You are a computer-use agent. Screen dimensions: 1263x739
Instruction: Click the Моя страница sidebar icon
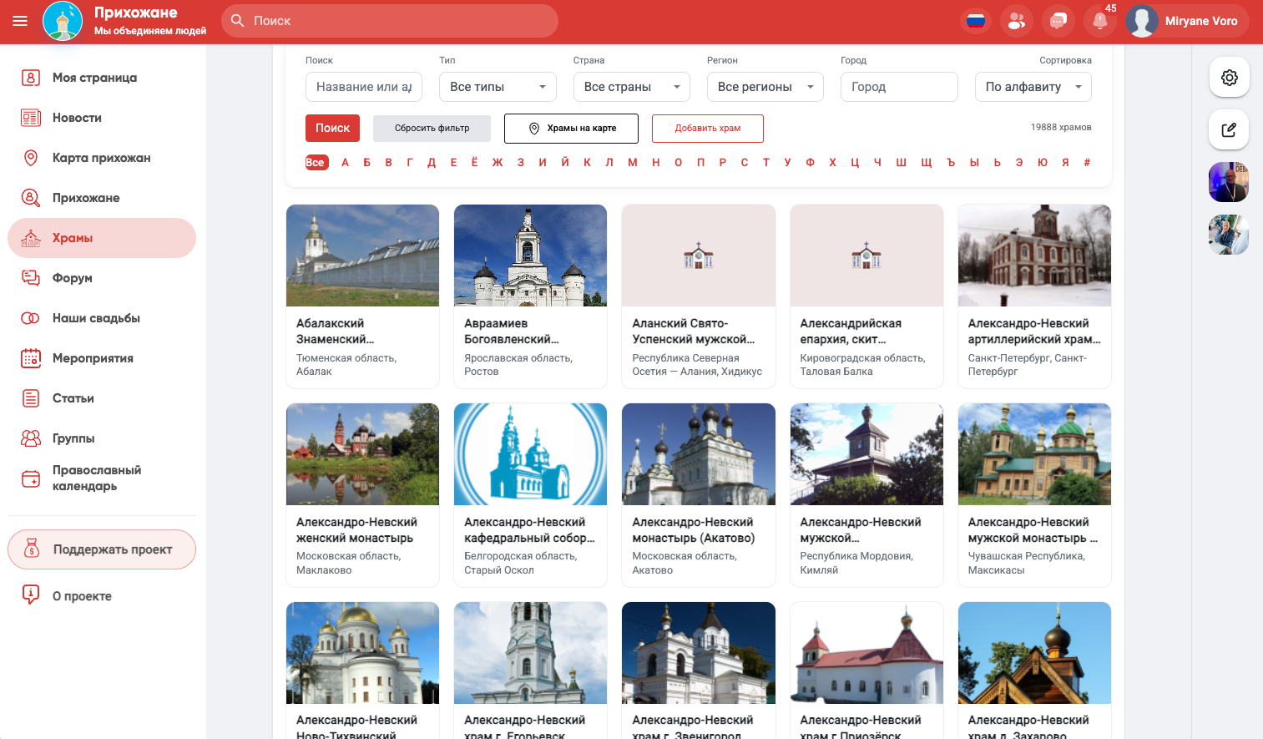tap(31, 78)
